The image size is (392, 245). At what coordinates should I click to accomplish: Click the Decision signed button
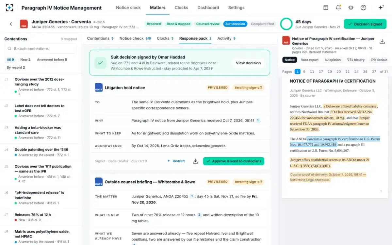[x=365, y=24]
